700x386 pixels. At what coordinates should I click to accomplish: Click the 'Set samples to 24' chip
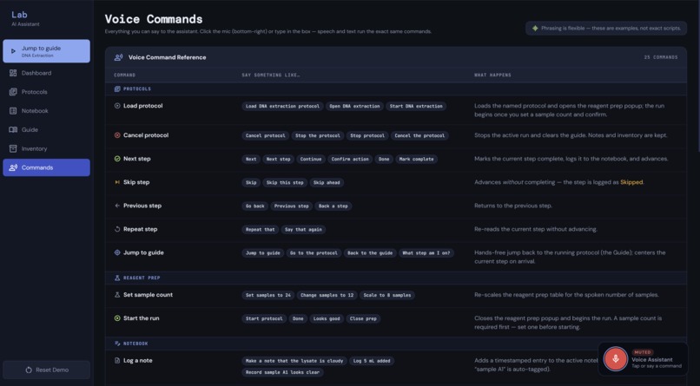[267, 295]
